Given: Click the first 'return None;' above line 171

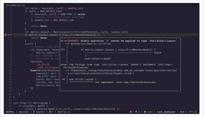Looking at the screenshot, I should (x=39, y=26).
